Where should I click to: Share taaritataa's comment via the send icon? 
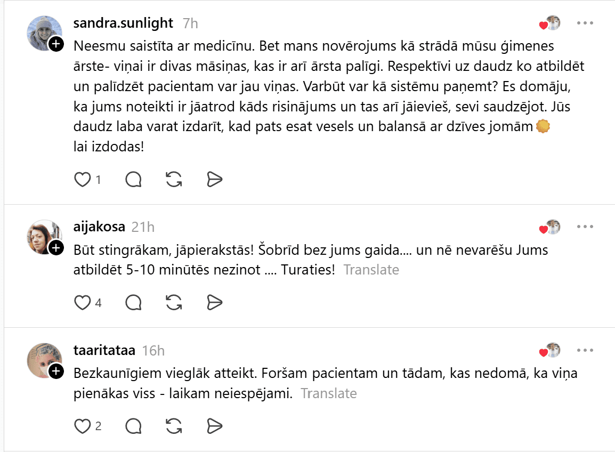point(214,426)
